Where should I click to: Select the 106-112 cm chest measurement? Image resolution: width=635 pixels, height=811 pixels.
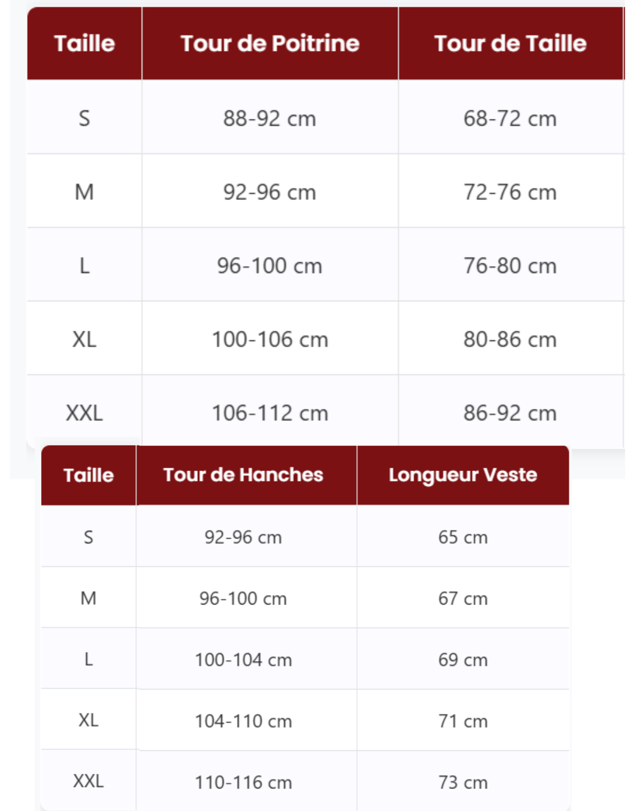pyautogui.click(x=270, y=413)
